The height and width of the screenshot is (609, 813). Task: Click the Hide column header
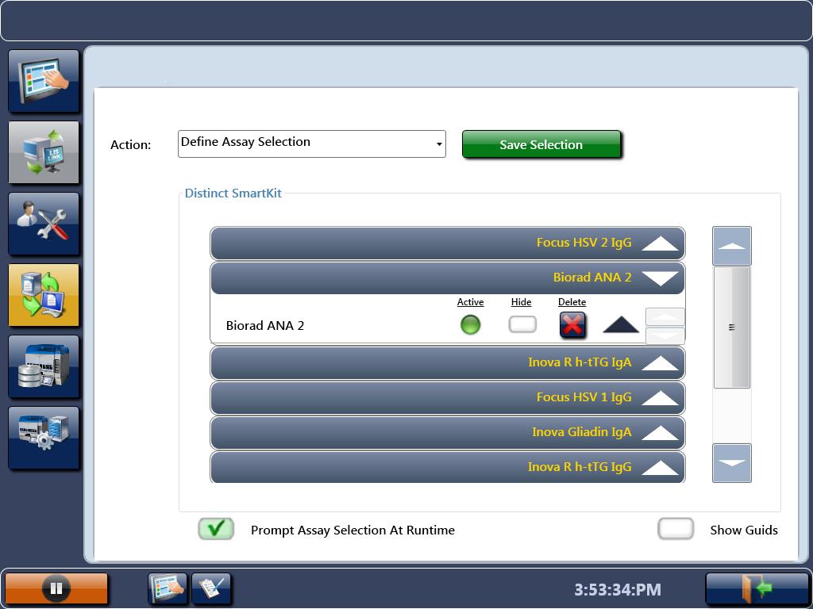tap(521, 302)
